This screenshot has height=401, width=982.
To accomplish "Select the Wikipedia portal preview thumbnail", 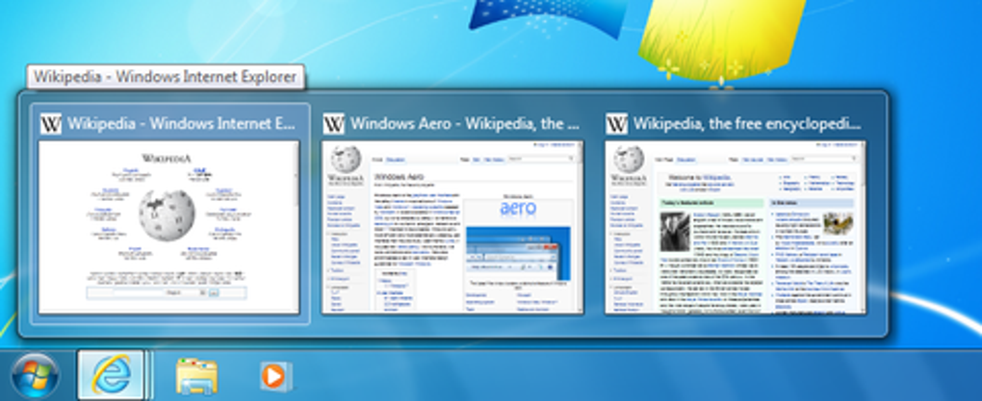I will [x=169, y=227].
